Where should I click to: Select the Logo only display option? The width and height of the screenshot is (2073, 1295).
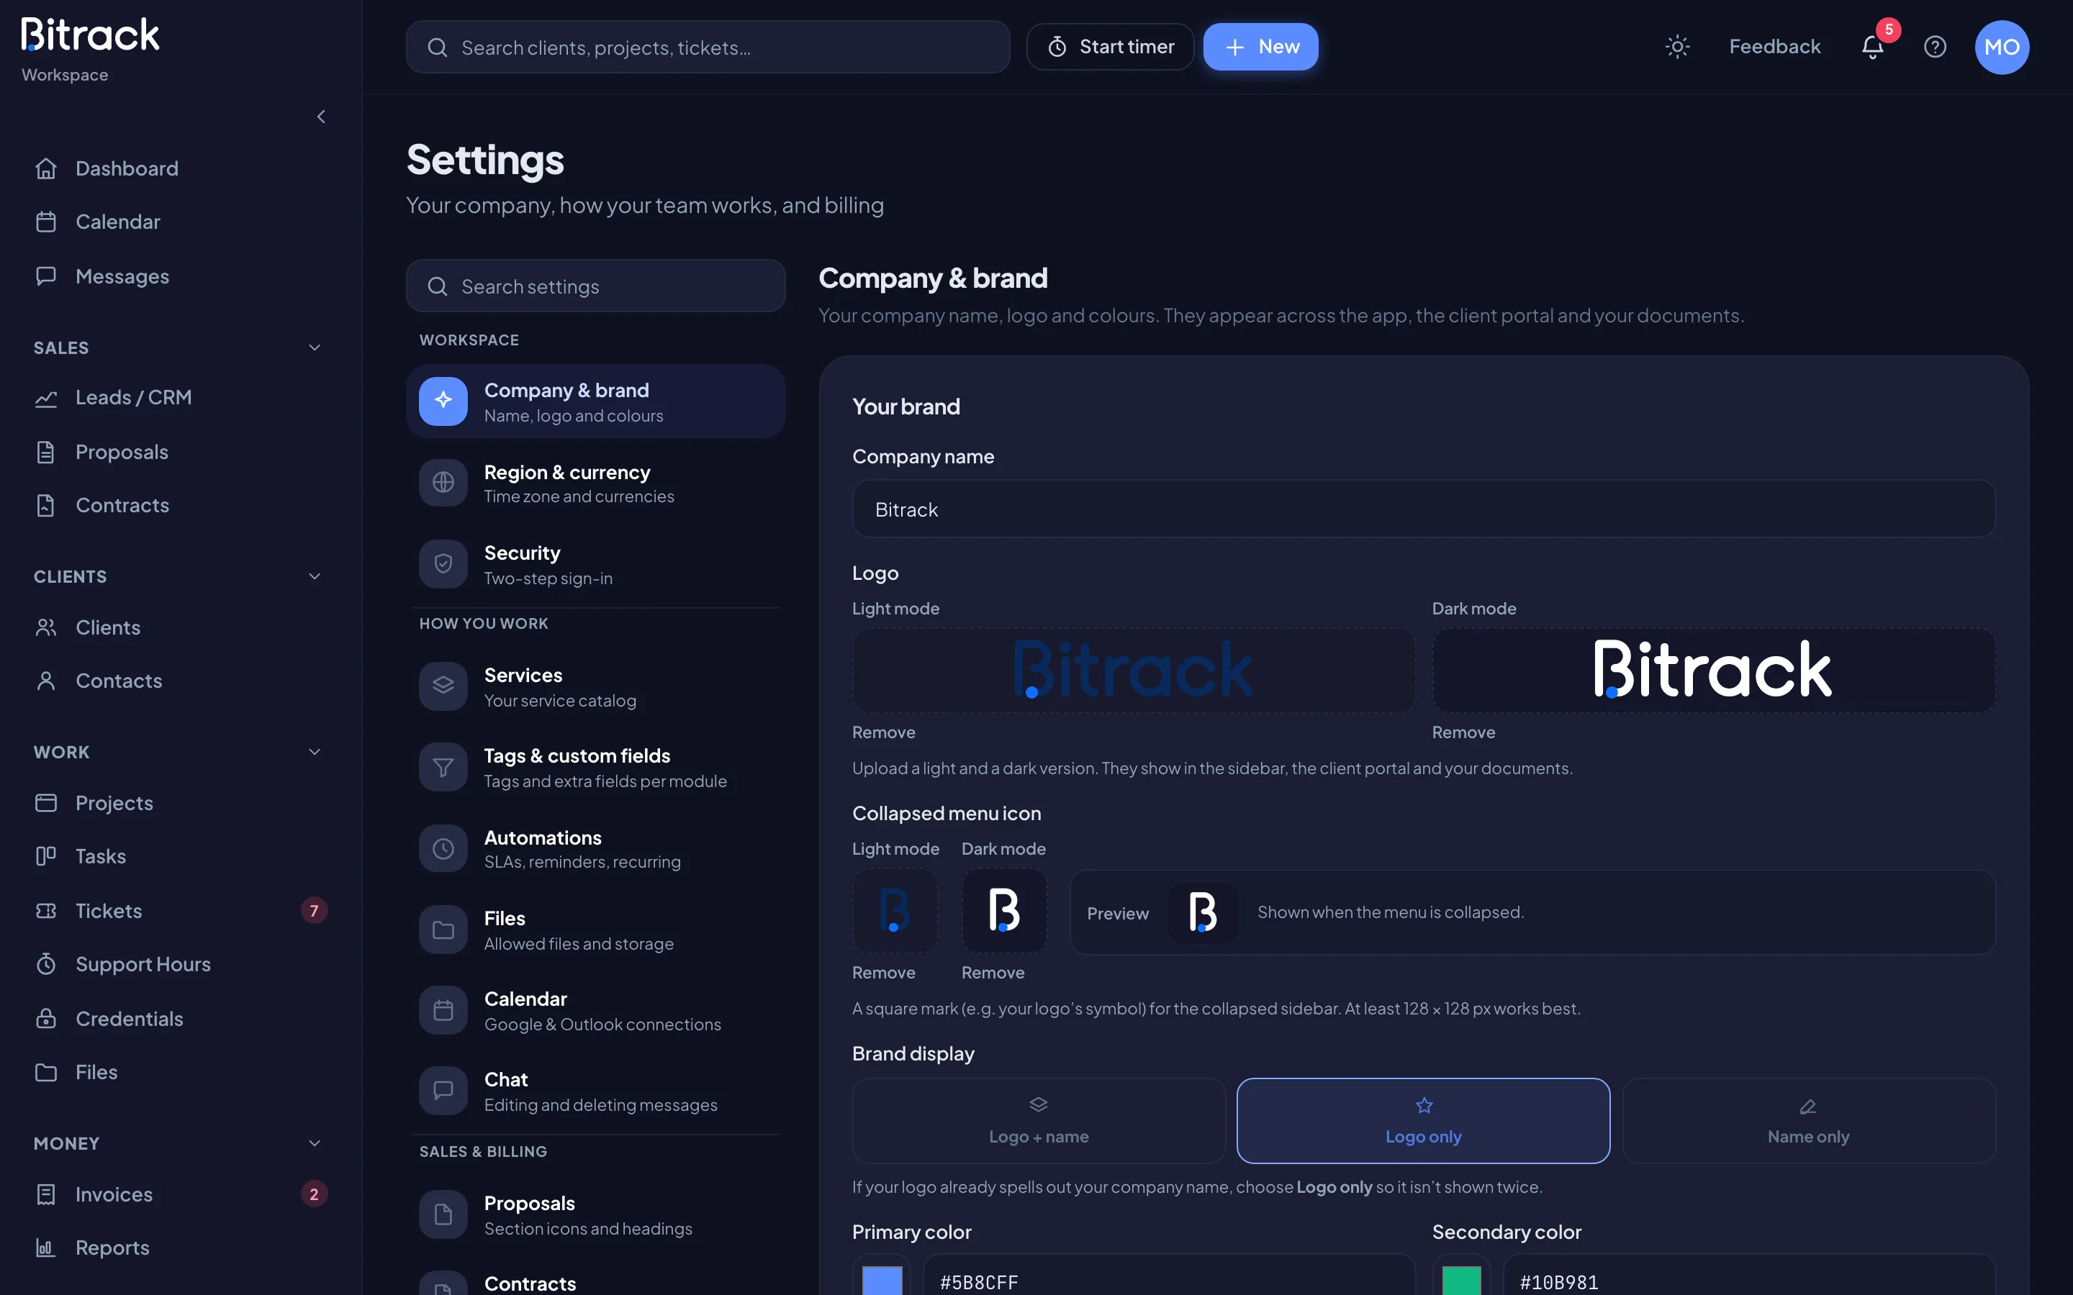[x=1423, y=1120]
